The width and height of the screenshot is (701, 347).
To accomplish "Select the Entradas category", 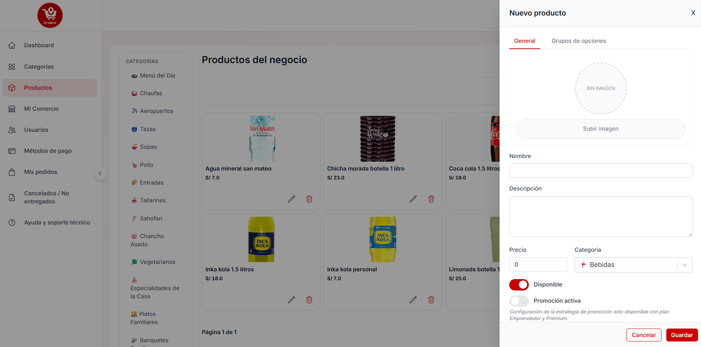I will (147, 183).
